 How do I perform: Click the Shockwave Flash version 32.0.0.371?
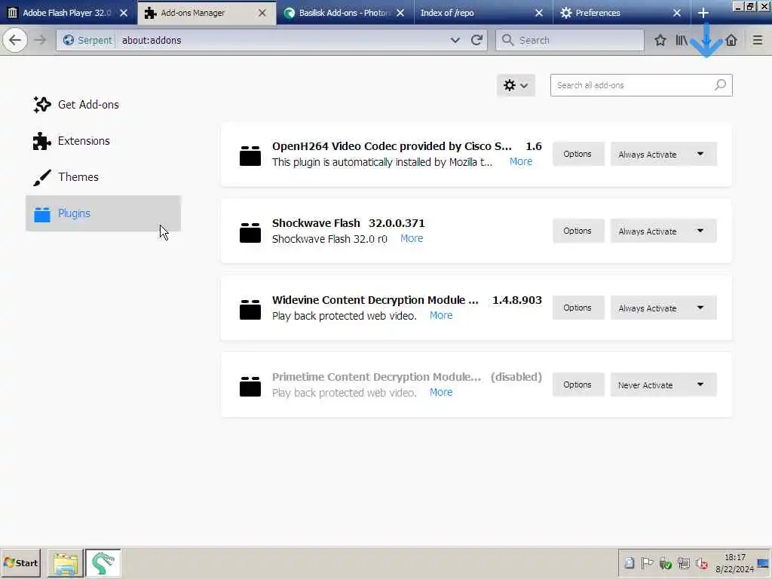[397, 223]
